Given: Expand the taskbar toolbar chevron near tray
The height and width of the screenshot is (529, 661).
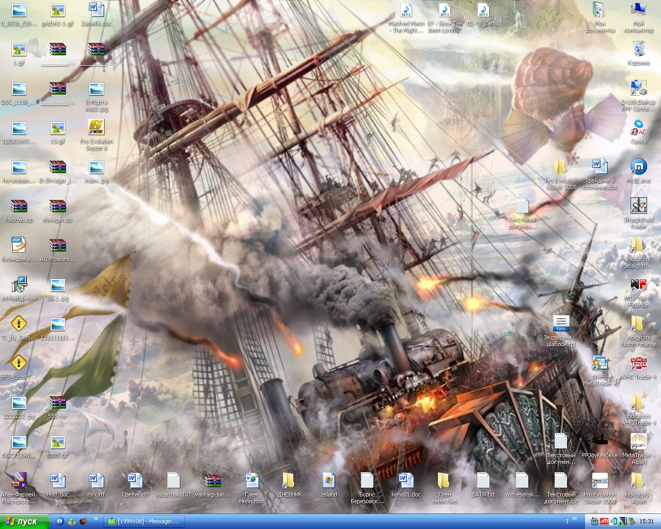Looking at the screenshot, I should [575, 520].
